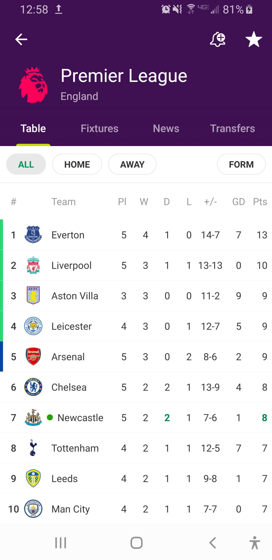The height and width of the screenshot is (560, 272).
Task: Switch to the Transfers tab
Action: 232,128
